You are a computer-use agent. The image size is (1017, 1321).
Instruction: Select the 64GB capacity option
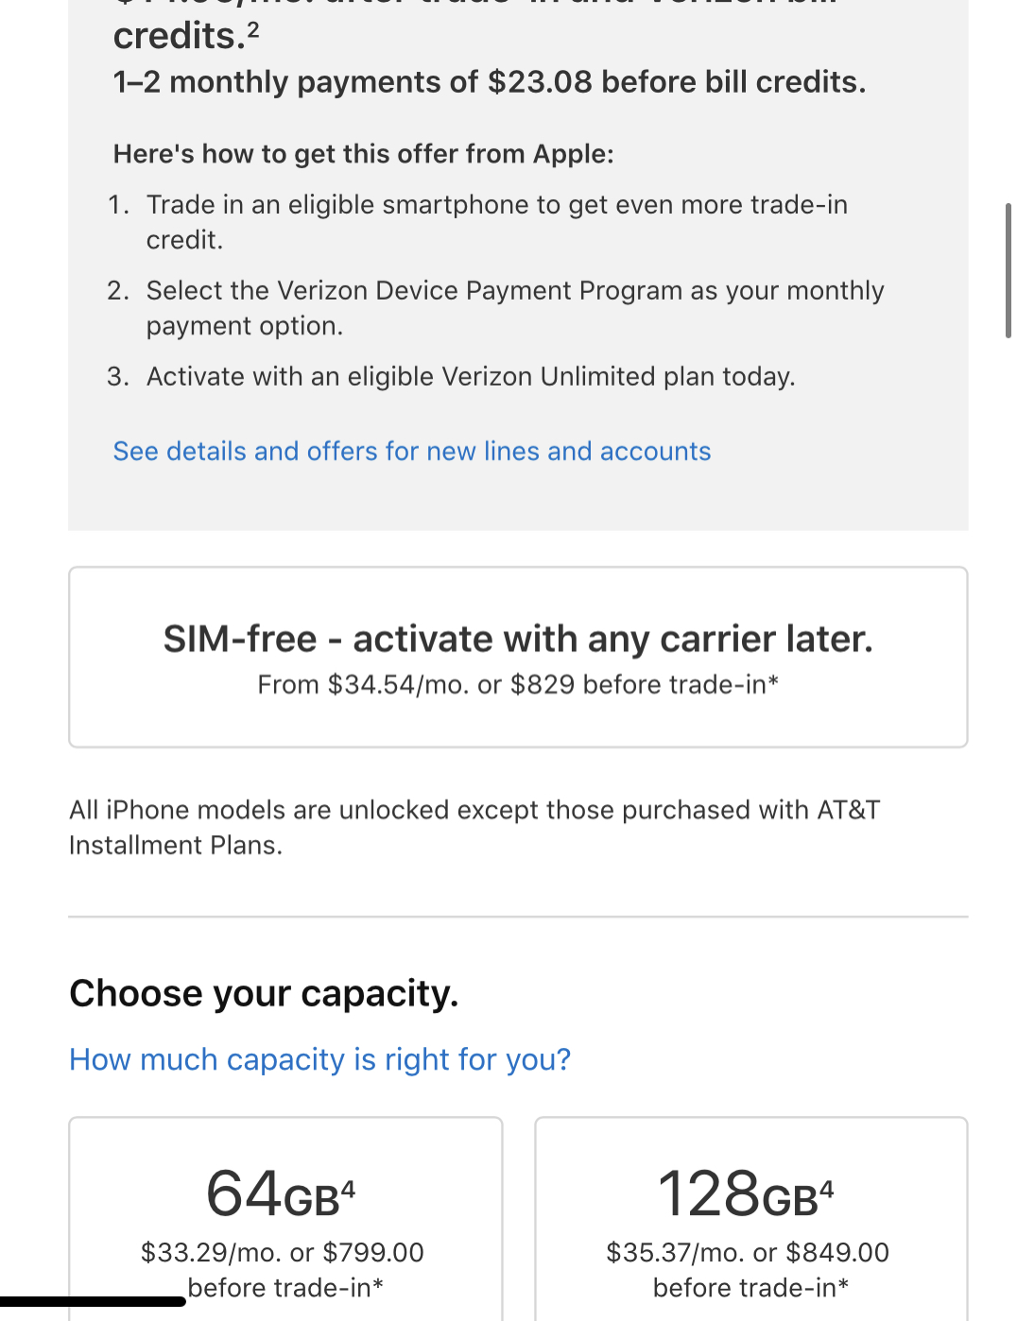pyautogui.click(x=284, y=1219)
